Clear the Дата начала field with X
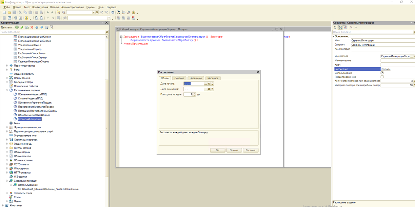415x207 pixels. tap(209, 84)
